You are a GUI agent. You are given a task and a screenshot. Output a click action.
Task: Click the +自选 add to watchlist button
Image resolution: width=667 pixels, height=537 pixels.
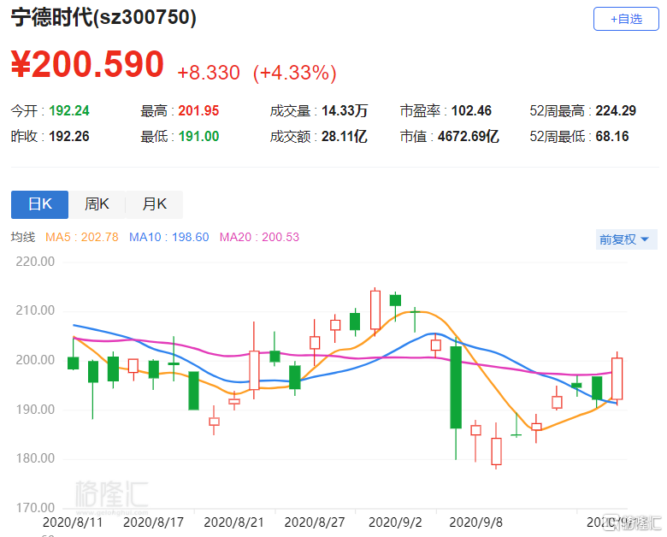tap(626, 19)
